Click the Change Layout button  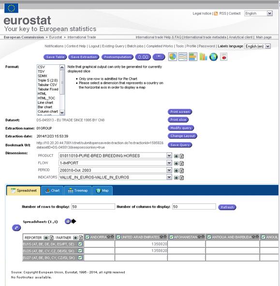point(182,136)
